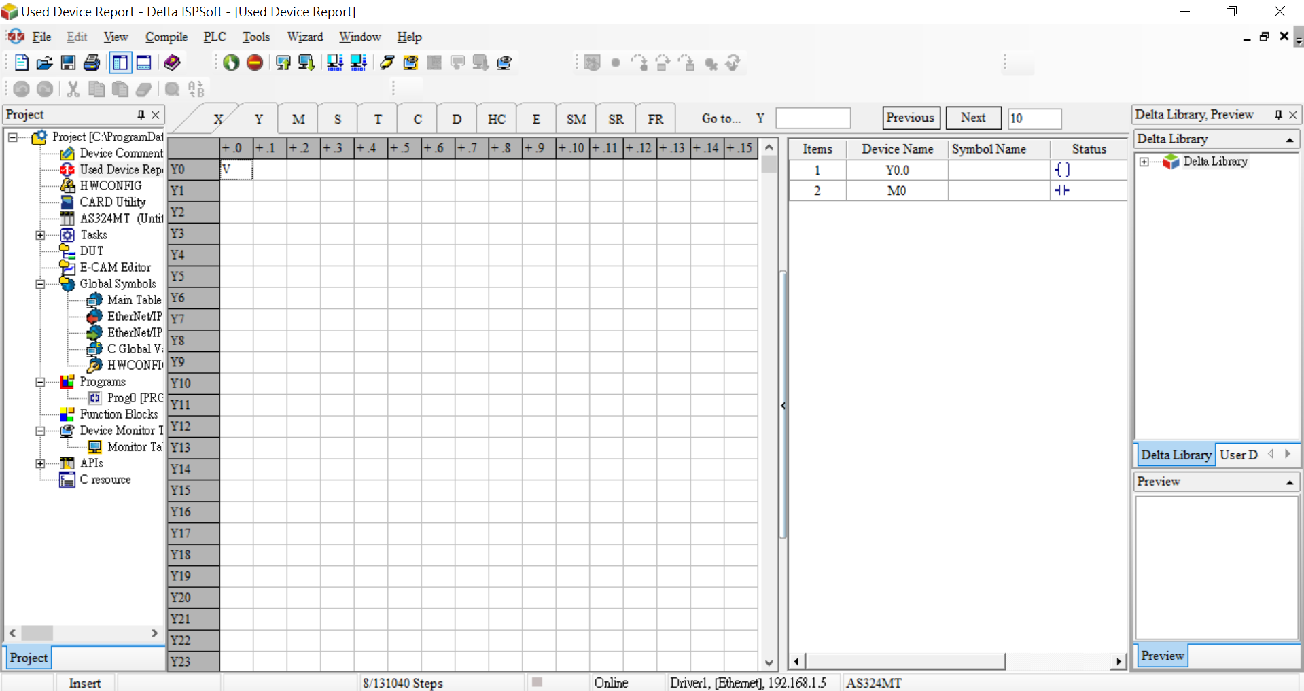Toggle the pin on Project panel
The width and height of the screenshot is (1304, 691).
tap(141, 115)
